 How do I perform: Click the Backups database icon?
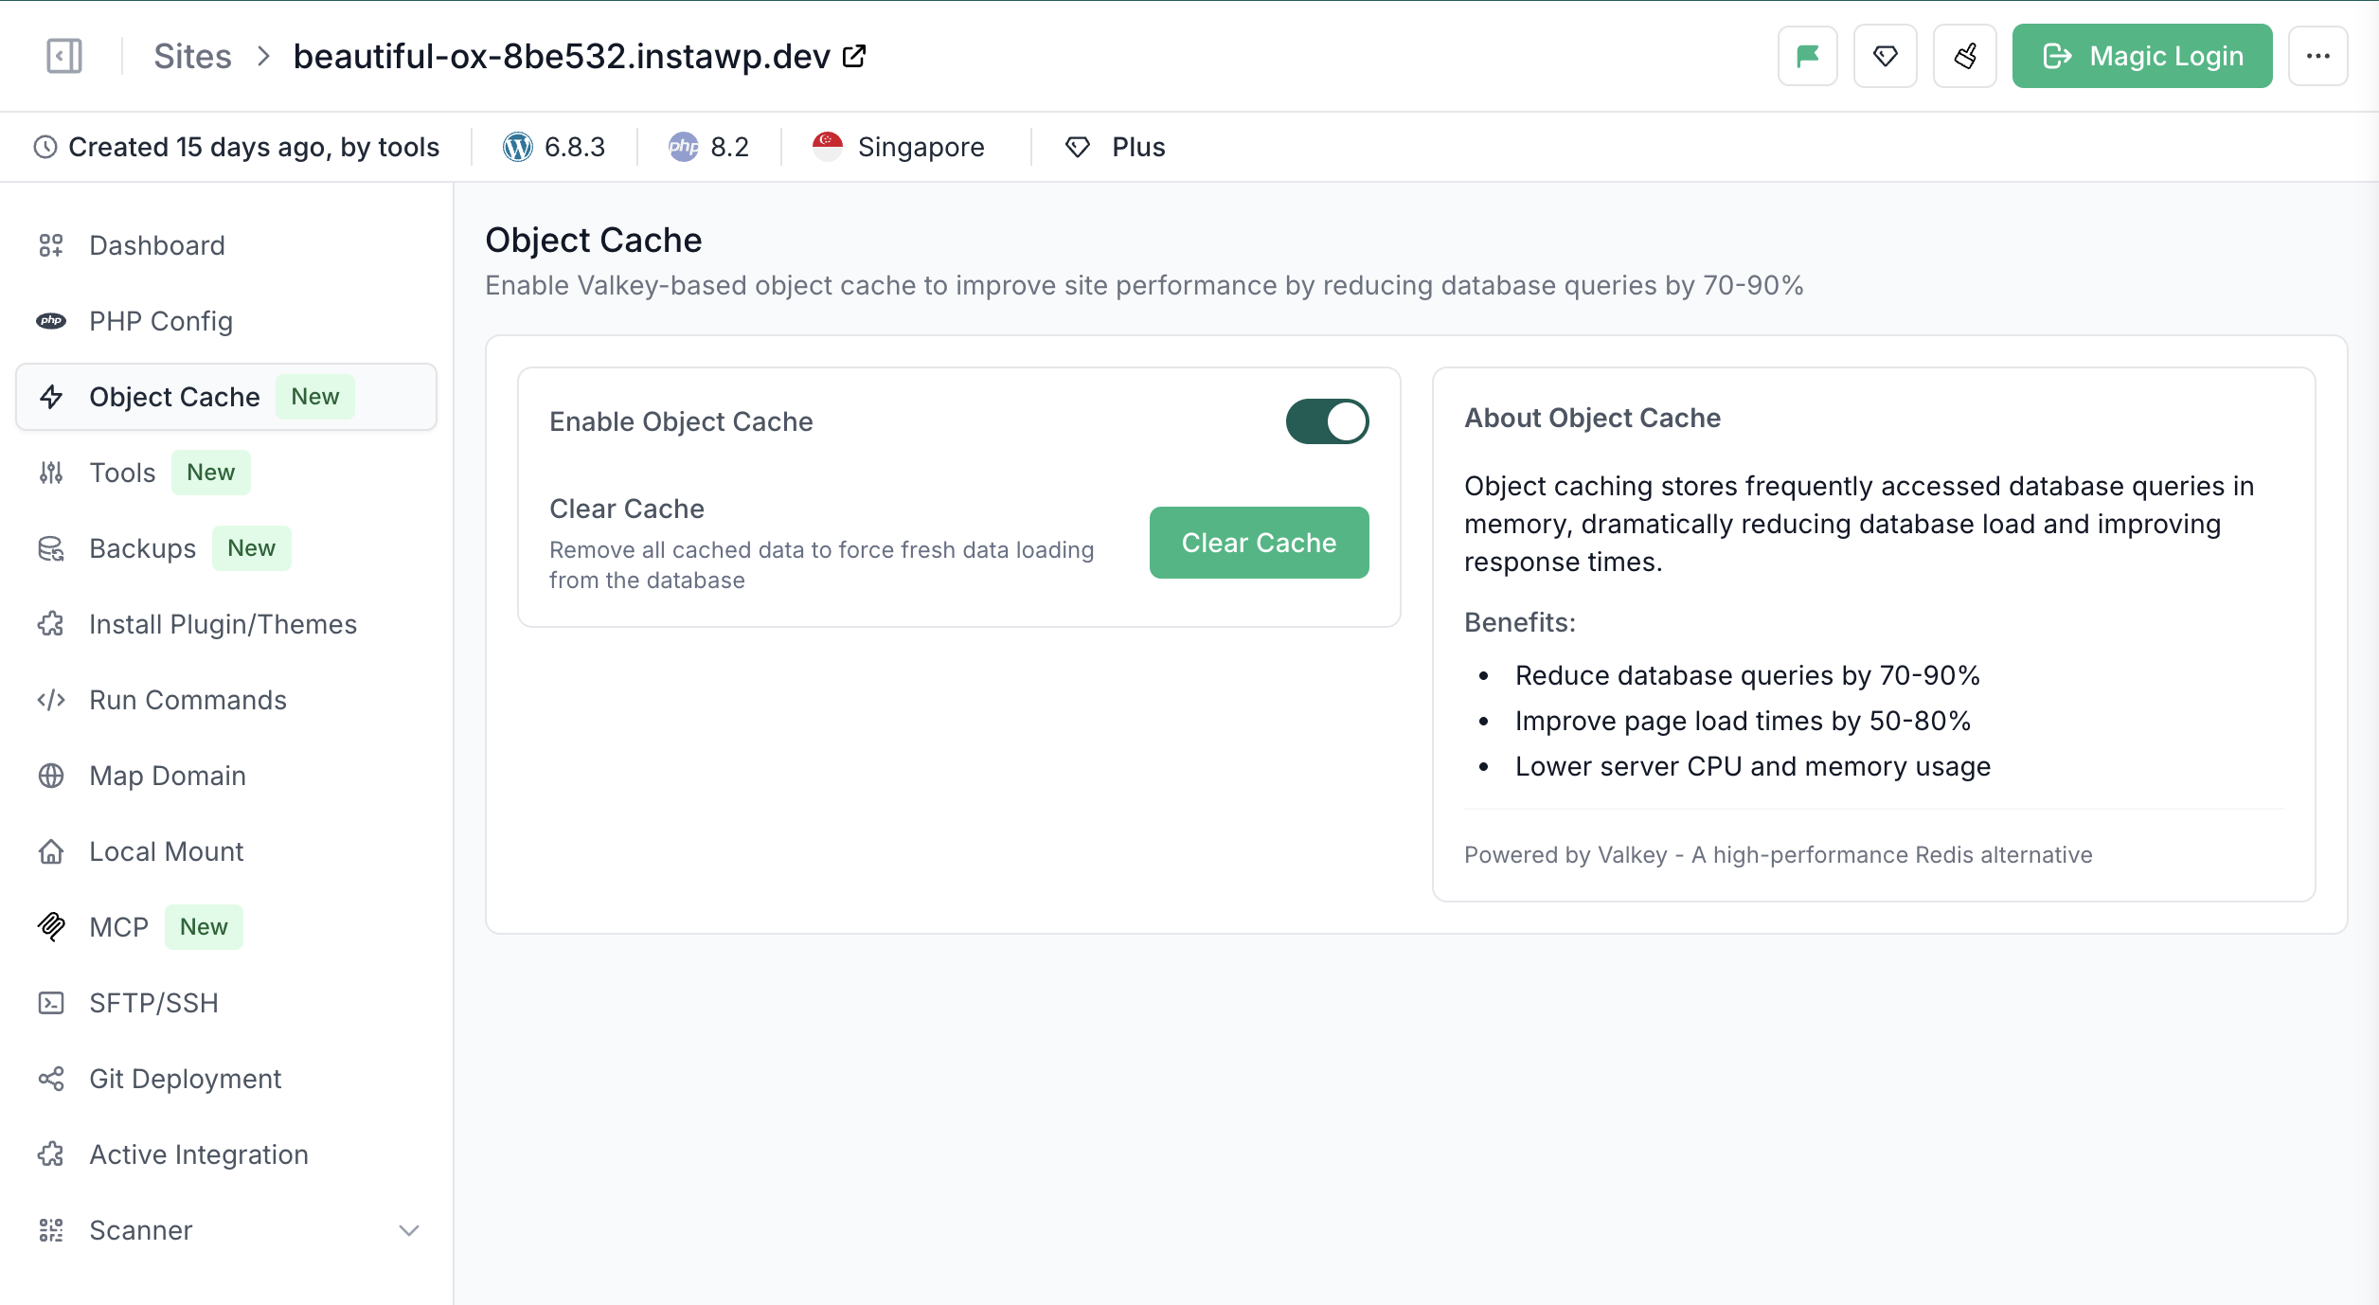(51, 548)
